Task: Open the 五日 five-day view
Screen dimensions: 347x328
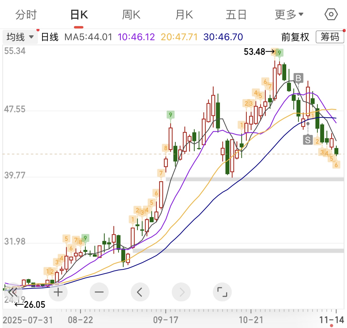Action: pos(236,14)
